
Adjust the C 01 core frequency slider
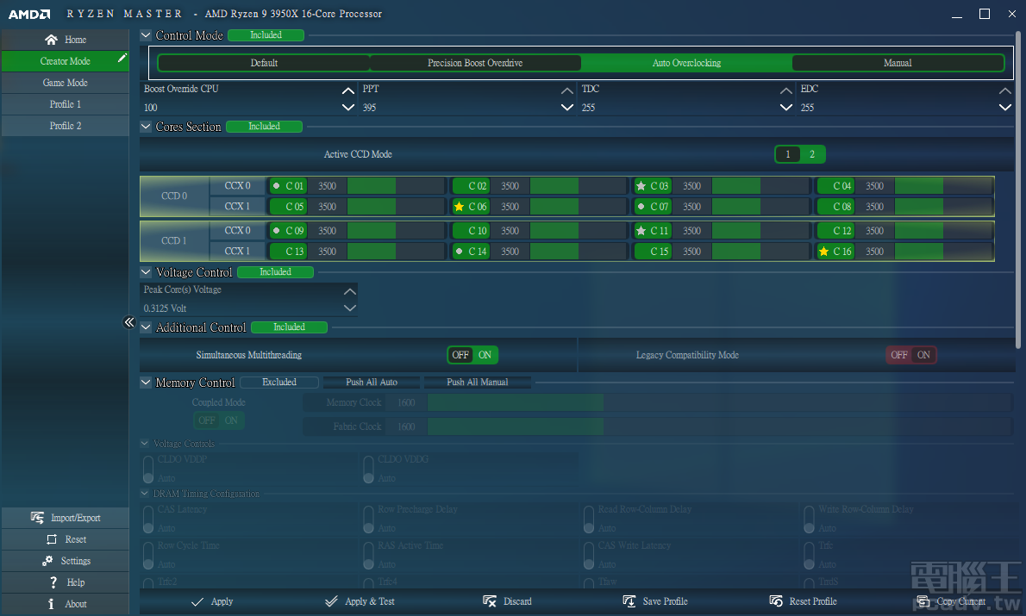tap(395, 186)
